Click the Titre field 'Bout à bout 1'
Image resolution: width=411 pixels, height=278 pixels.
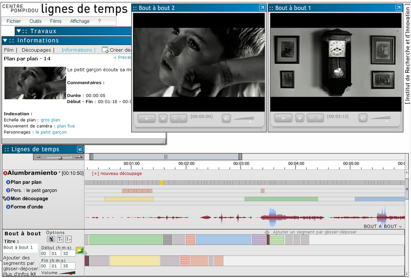click(20, 248)
